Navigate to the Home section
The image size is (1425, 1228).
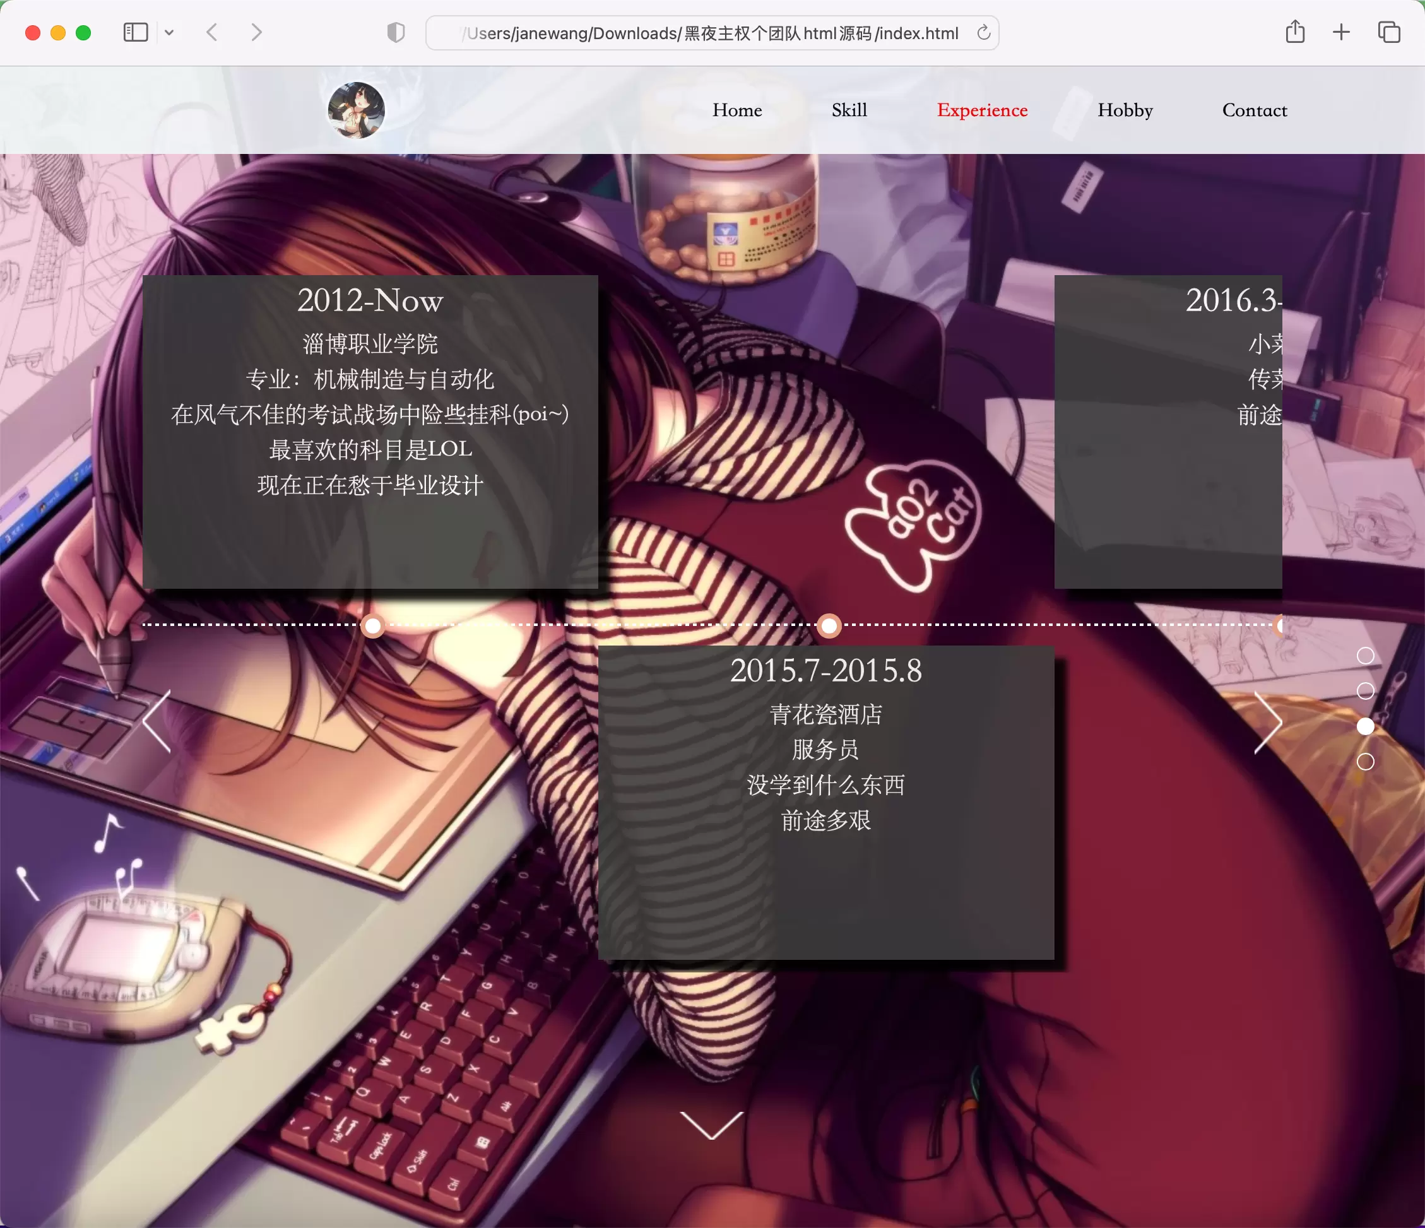[x=736, y=109]
